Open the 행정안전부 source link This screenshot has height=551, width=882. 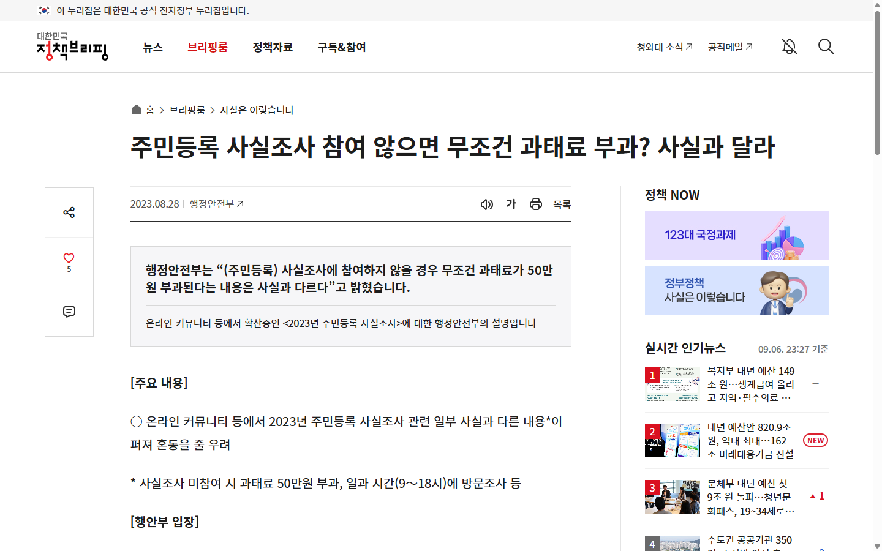point(216,204)
